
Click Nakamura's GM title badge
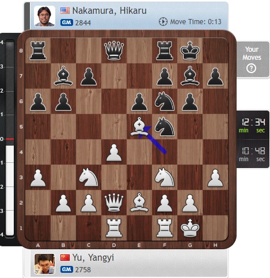click(x=67, y=22)
